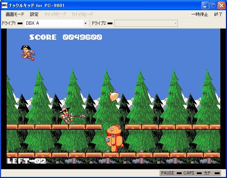Click the greyed クイックロード menu item
This screenshot has width=227, height=178.
82,14
